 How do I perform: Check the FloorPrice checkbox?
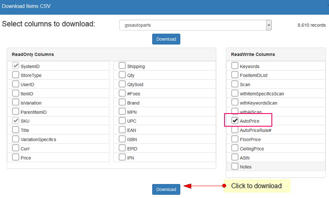235,139
